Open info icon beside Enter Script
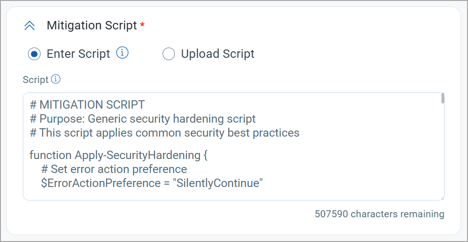 pos(123,53)
